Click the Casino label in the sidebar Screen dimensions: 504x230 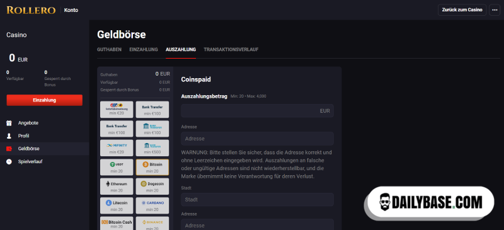[16, 35]
